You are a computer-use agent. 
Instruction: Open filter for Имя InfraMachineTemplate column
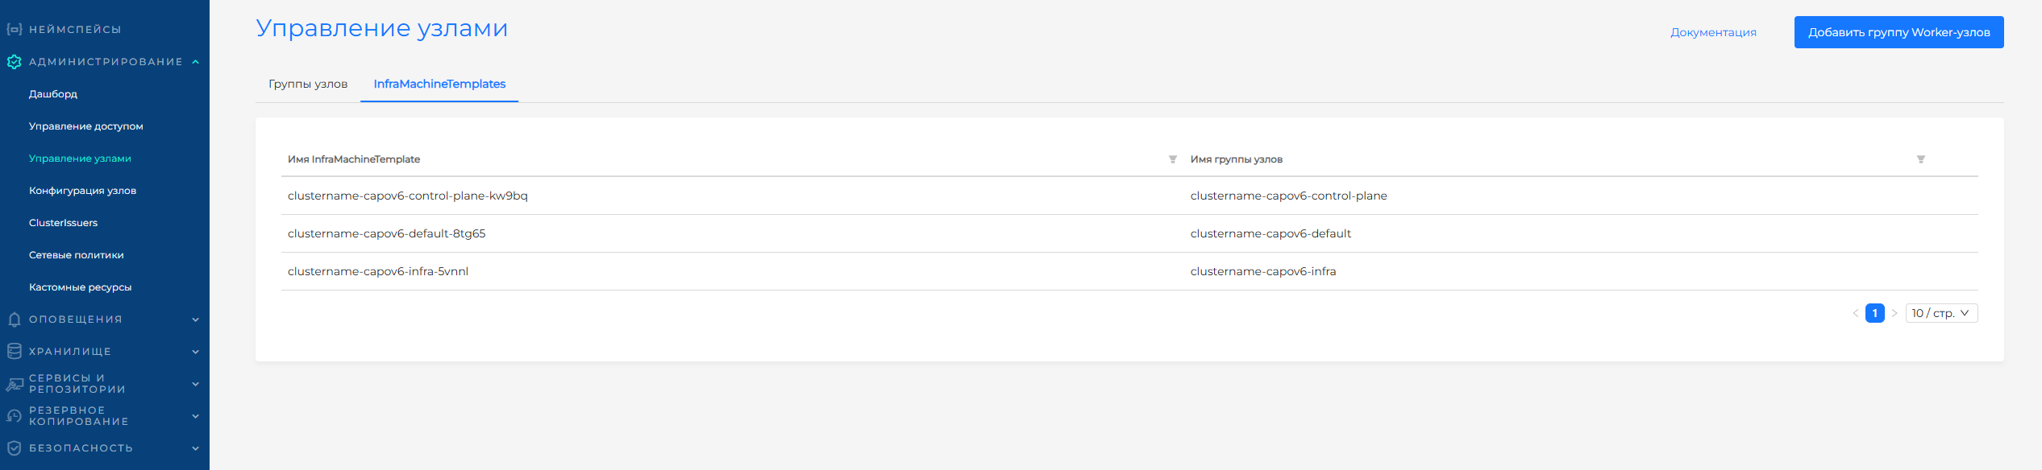click(1173, 159)
